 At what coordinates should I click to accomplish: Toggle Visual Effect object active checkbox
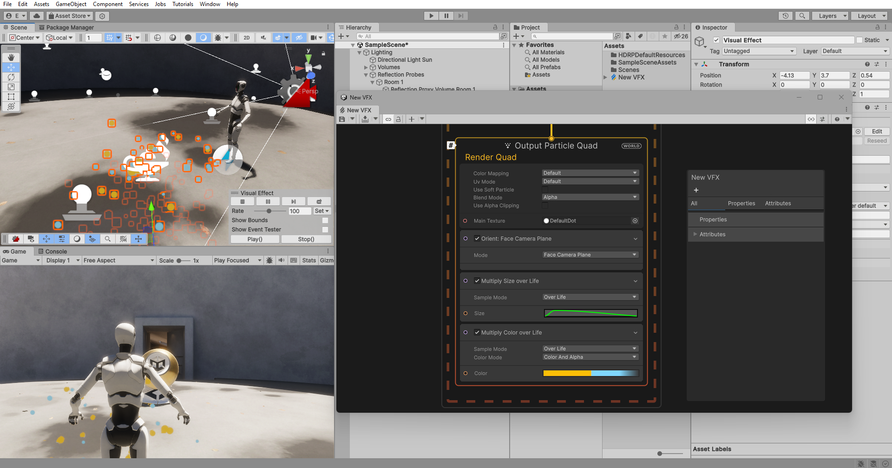point(716,40)
